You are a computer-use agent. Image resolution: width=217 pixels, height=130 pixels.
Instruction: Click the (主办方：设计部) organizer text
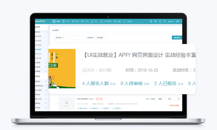[97, 70]
